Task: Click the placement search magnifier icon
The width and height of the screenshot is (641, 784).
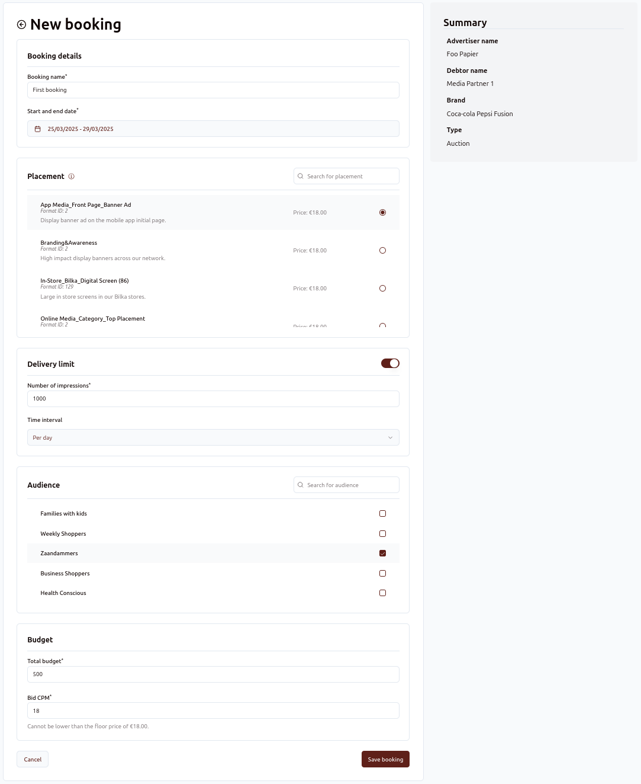Action: point(301,177)
